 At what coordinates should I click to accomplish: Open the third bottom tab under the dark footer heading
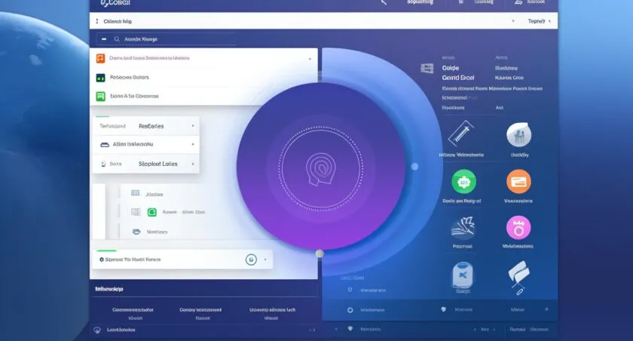point(272,313)
